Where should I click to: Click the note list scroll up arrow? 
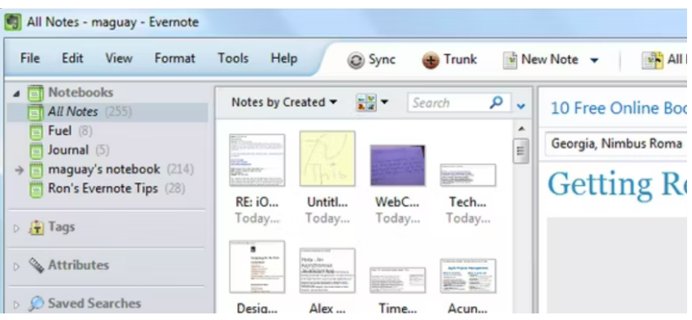521,130
